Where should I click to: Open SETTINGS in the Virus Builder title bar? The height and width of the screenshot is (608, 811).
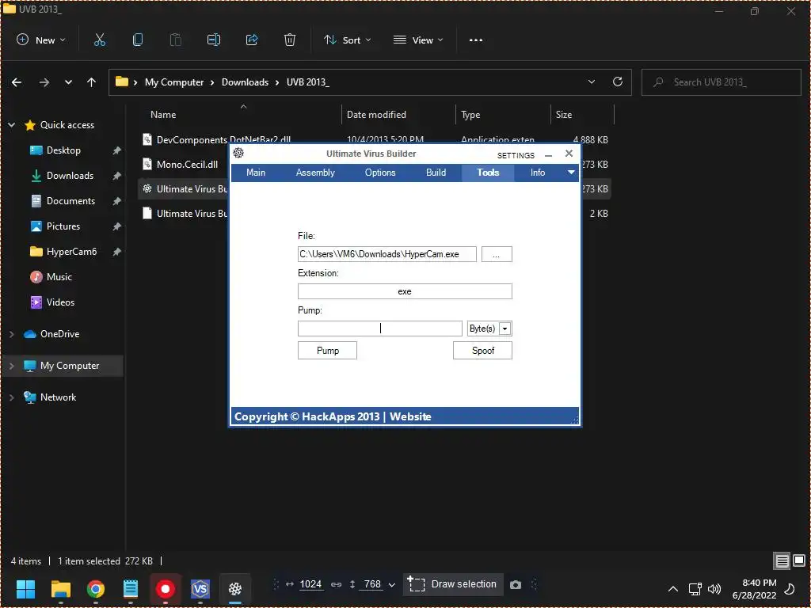click(x=516, y=155)
